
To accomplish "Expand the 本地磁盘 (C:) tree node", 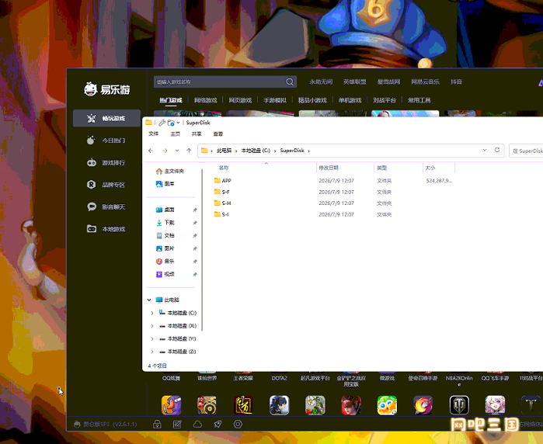I will 152,313.
